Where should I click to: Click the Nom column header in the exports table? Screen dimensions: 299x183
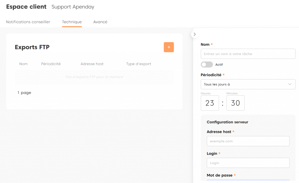[x=23, y=64]
